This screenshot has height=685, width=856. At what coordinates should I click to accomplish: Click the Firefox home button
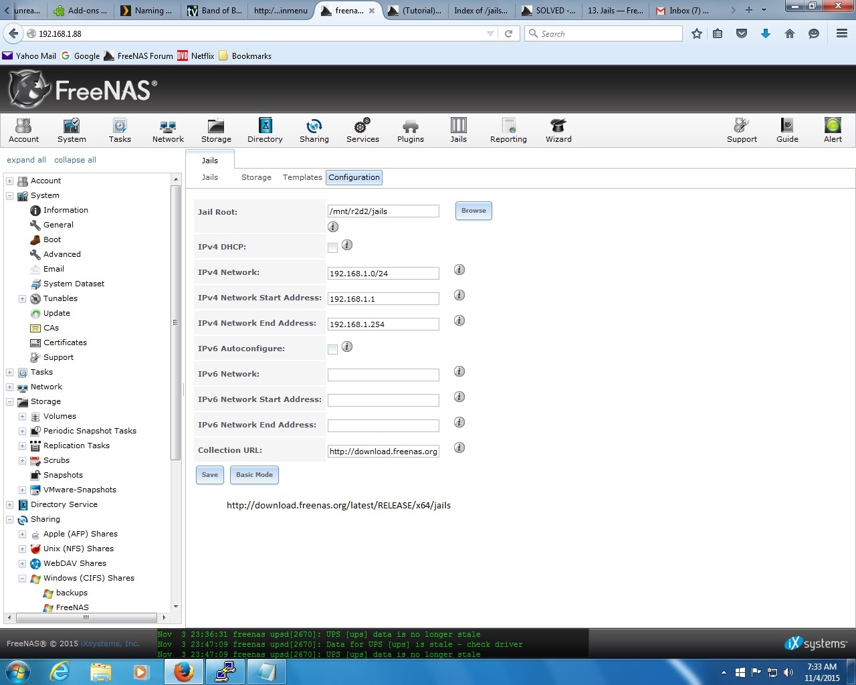[x=790, y=33]
